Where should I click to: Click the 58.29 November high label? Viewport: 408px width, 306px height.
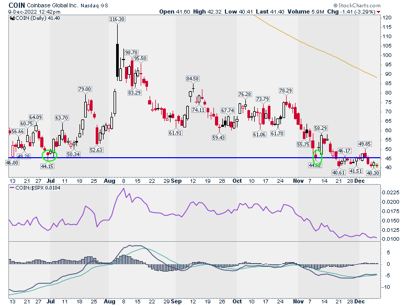321,128
